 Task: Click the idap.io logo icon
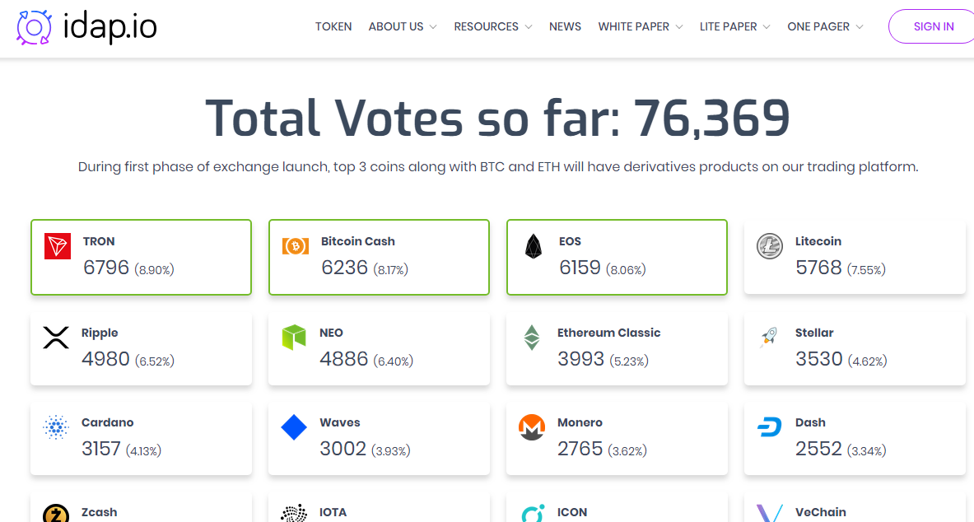pyautogui.click(x=34, y=27)
